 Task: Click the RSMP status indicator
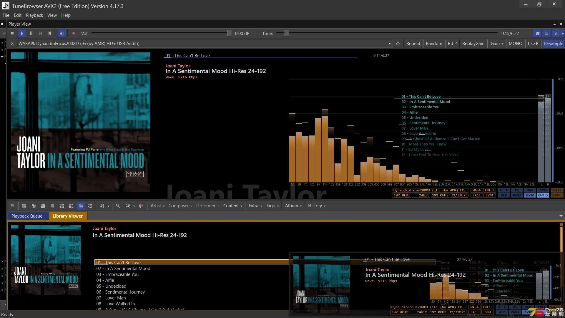click(530, 195)
